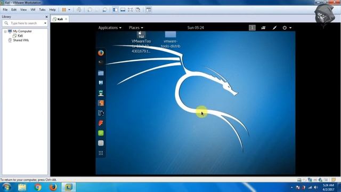Enter full screen mode from toolbar

(x=130, y=10)
